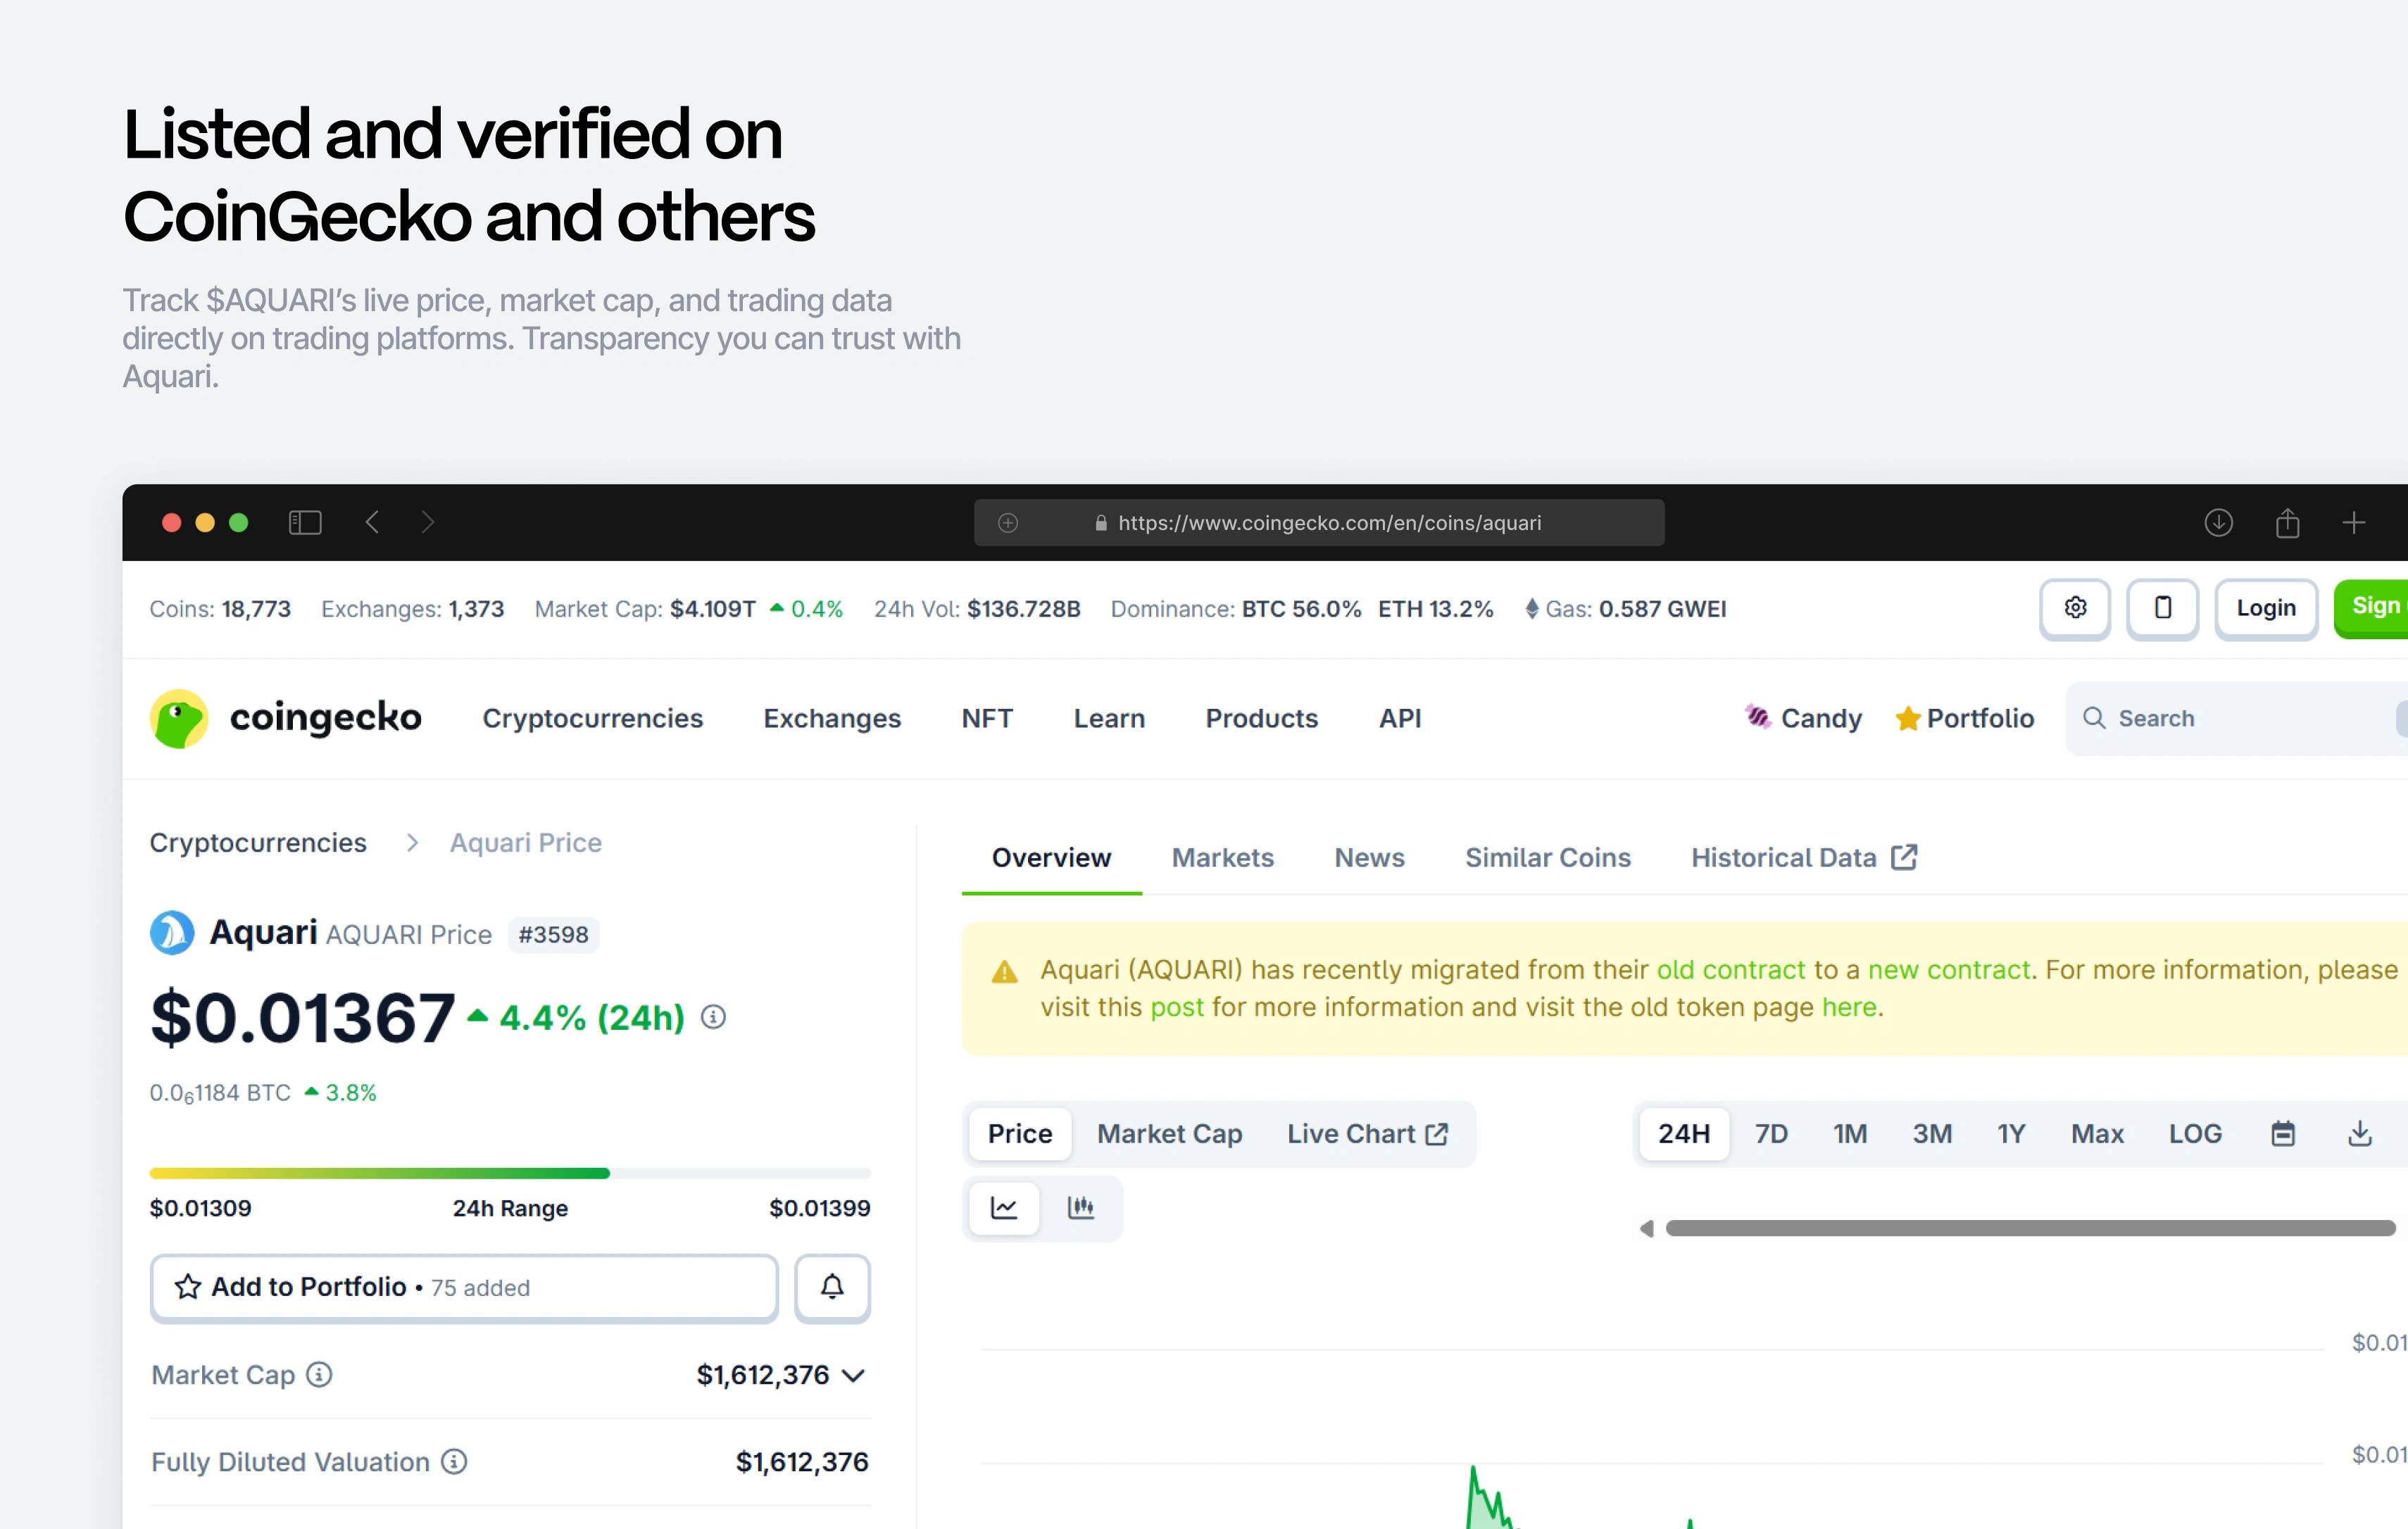Click the Market Cap info icon

pyautogui.click(x=319, y=1374)
